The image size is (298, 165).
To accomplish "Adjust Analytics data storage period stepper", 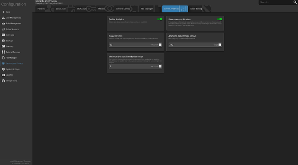I will coord(220,45).
